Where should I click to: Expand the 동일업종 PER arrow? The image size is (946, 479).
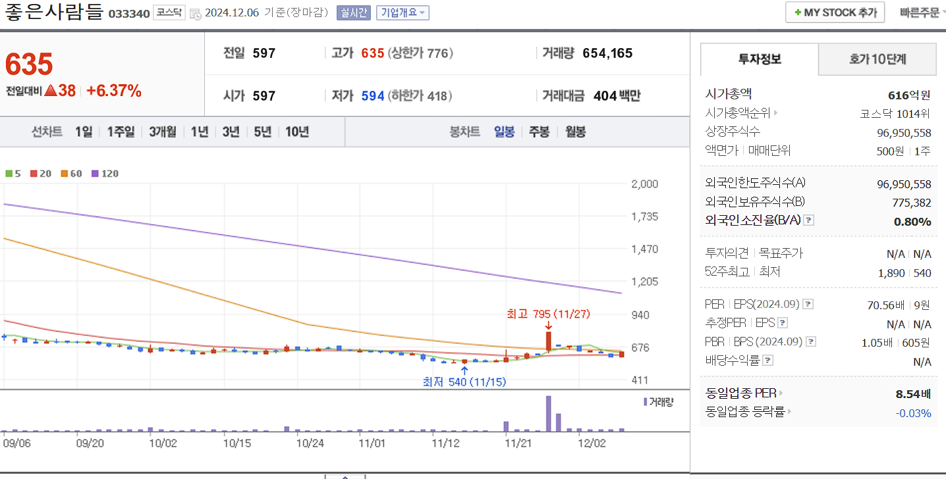[782, 391]
